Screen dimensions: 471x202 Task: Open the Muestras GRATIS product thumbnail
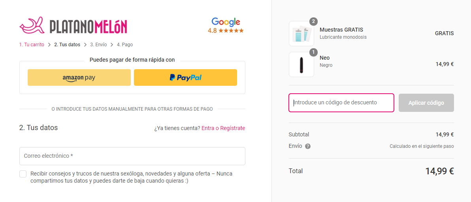click(301, 34)
